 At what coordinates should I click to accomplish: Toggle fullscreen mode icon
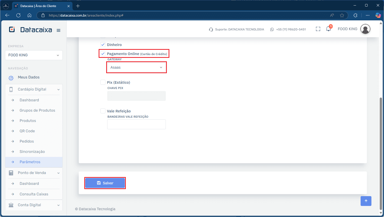coord(318,29)
